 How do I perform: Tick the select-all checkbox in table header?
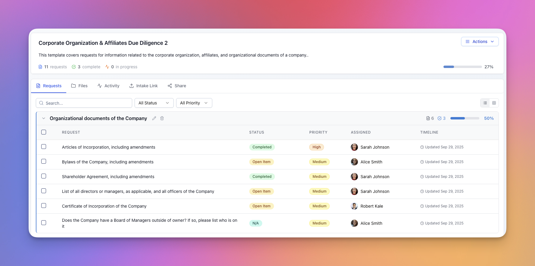44,132
